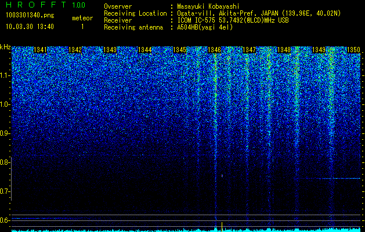Viewport: 365px width, 232px height.
Task: Click the red meteor echo dot
Action: coord(222,176)
